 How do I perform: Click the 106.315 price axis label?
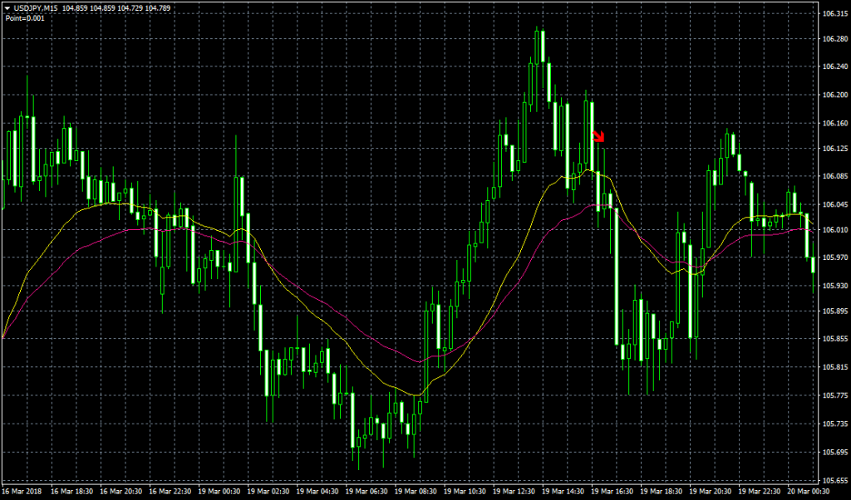(x=834, y=15)
